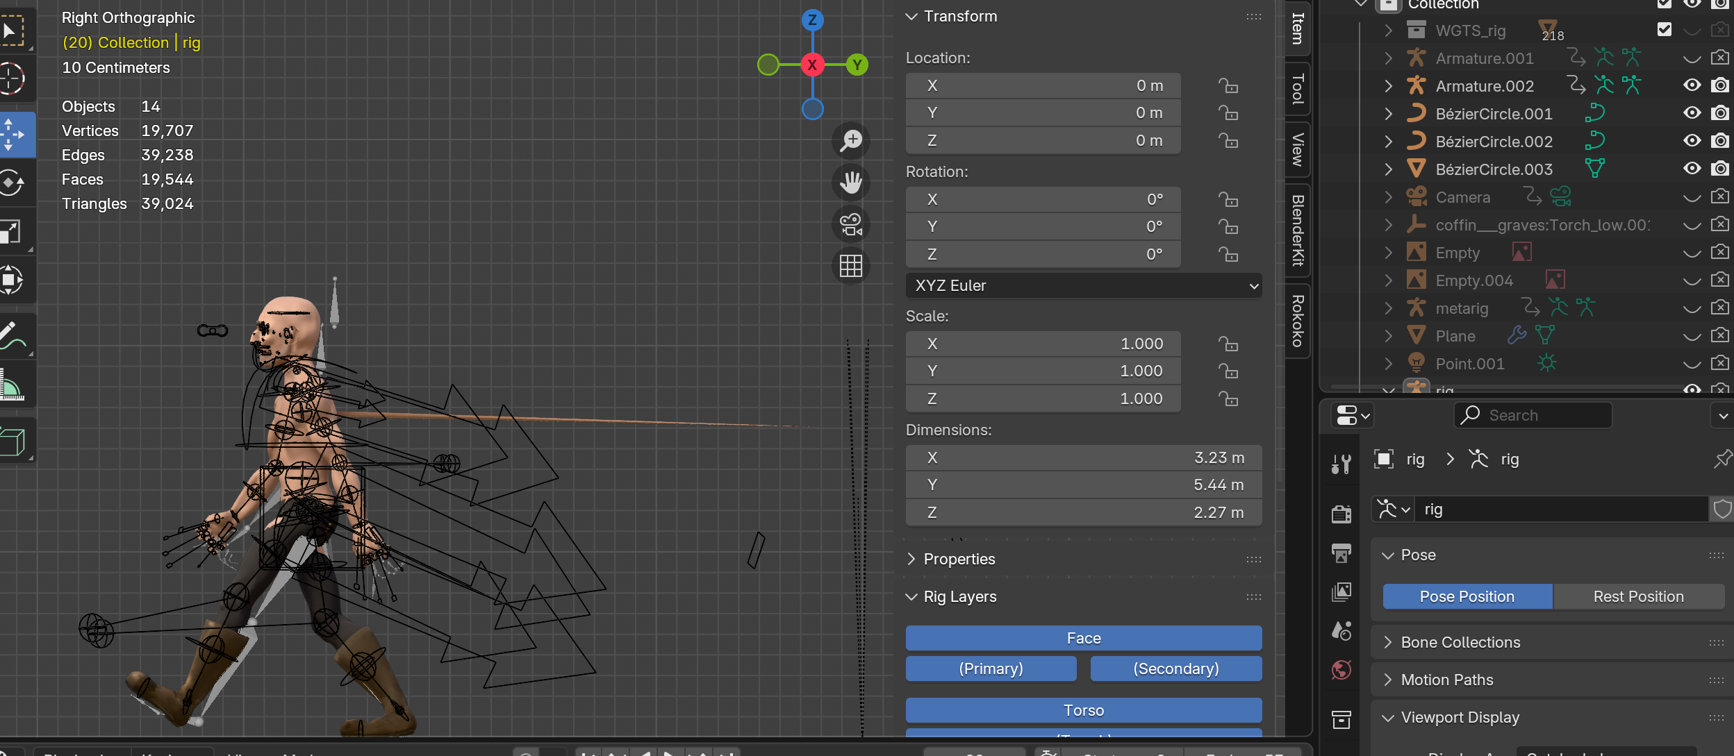Select the Move tool in toolbar
Viewport: 1734px width, 756px height.
(x=13, y=134)
